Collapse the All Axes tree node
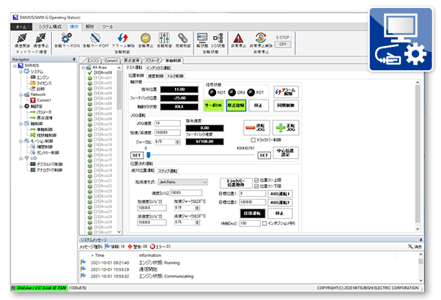This screenshot has width=441, height=300. [x=82, y=67]
